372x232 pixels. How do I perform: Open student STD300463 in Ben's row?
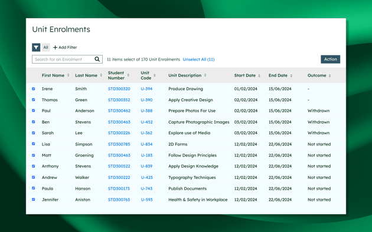click(x=119, y=122)
